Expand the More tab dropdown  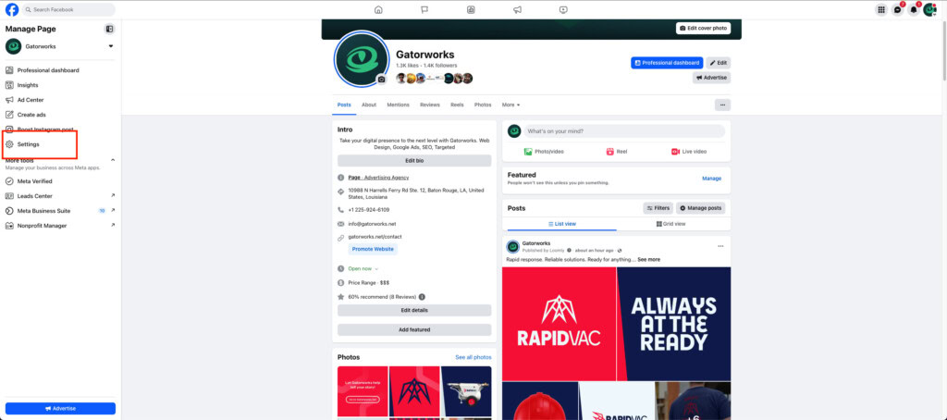(x=510, y=105)
